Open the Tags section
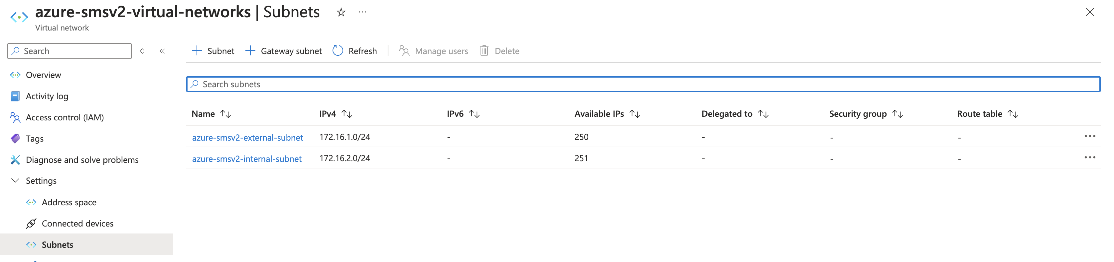Viewport: 1114px width, 262px height. pyautogui.click(x=35, y=138)
